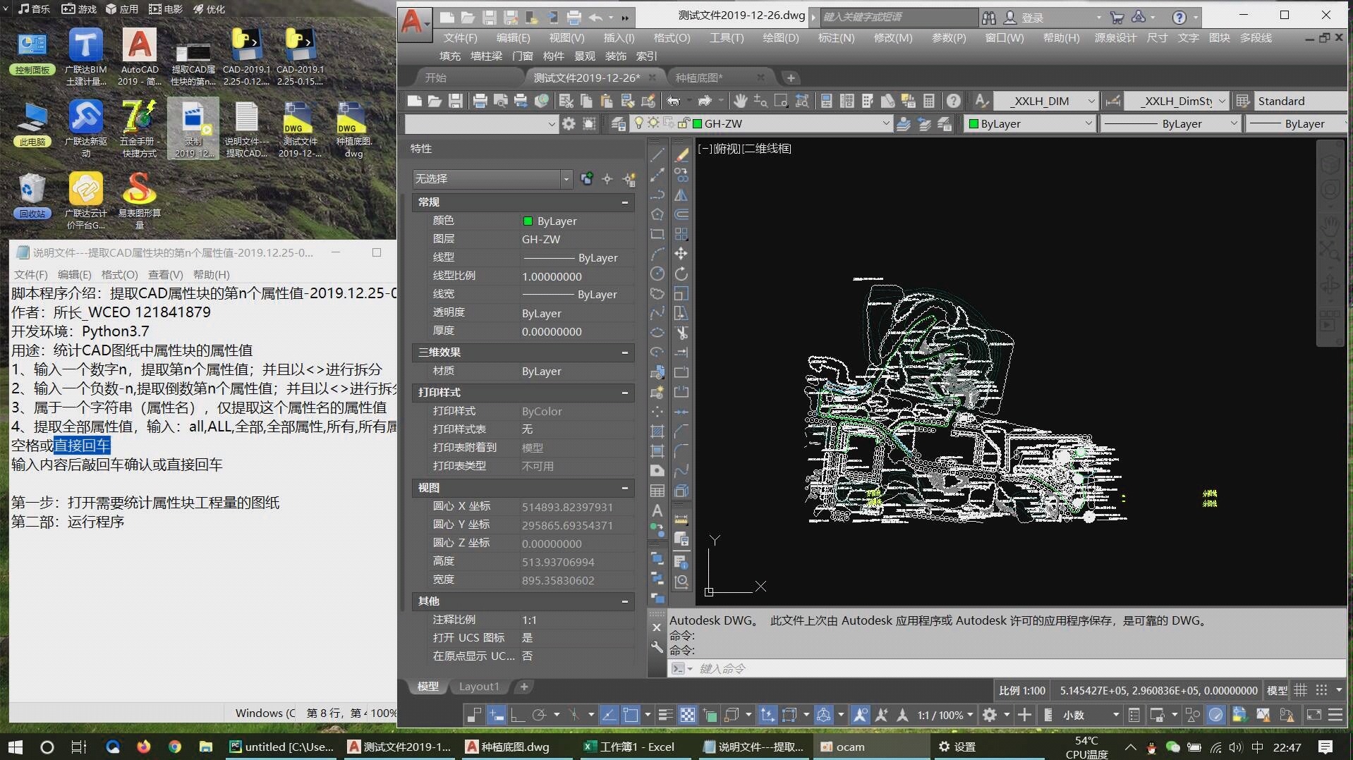The image size is (1353, 760).
Task: Click the green ByLayer color swatch
Action: click(x=973, y=124)
